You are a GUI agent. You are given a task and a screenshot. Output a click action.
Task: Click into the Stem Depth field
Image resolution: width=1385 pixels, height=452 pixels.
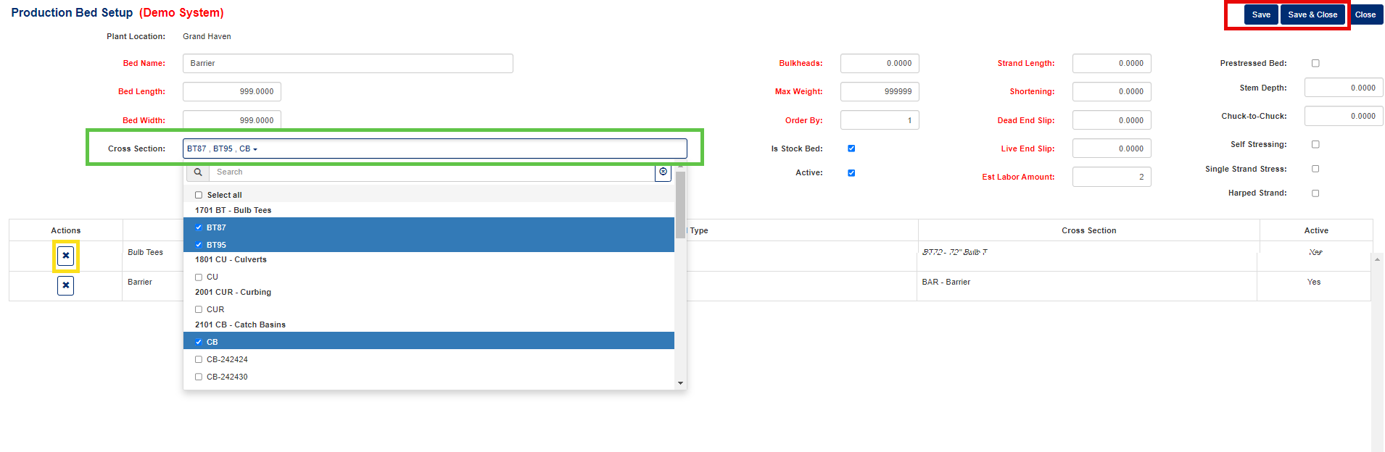coord(1344,88)
